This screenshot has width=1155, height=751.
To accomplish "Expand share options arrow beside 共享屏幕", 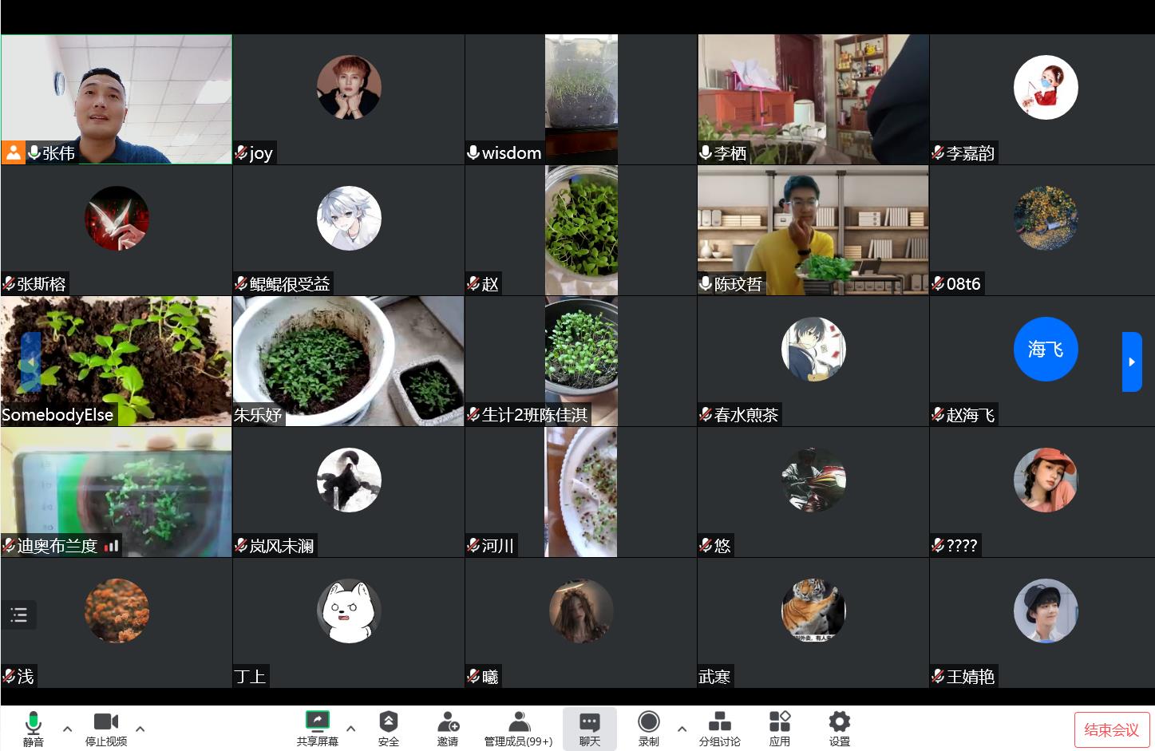I will [350, 729].
